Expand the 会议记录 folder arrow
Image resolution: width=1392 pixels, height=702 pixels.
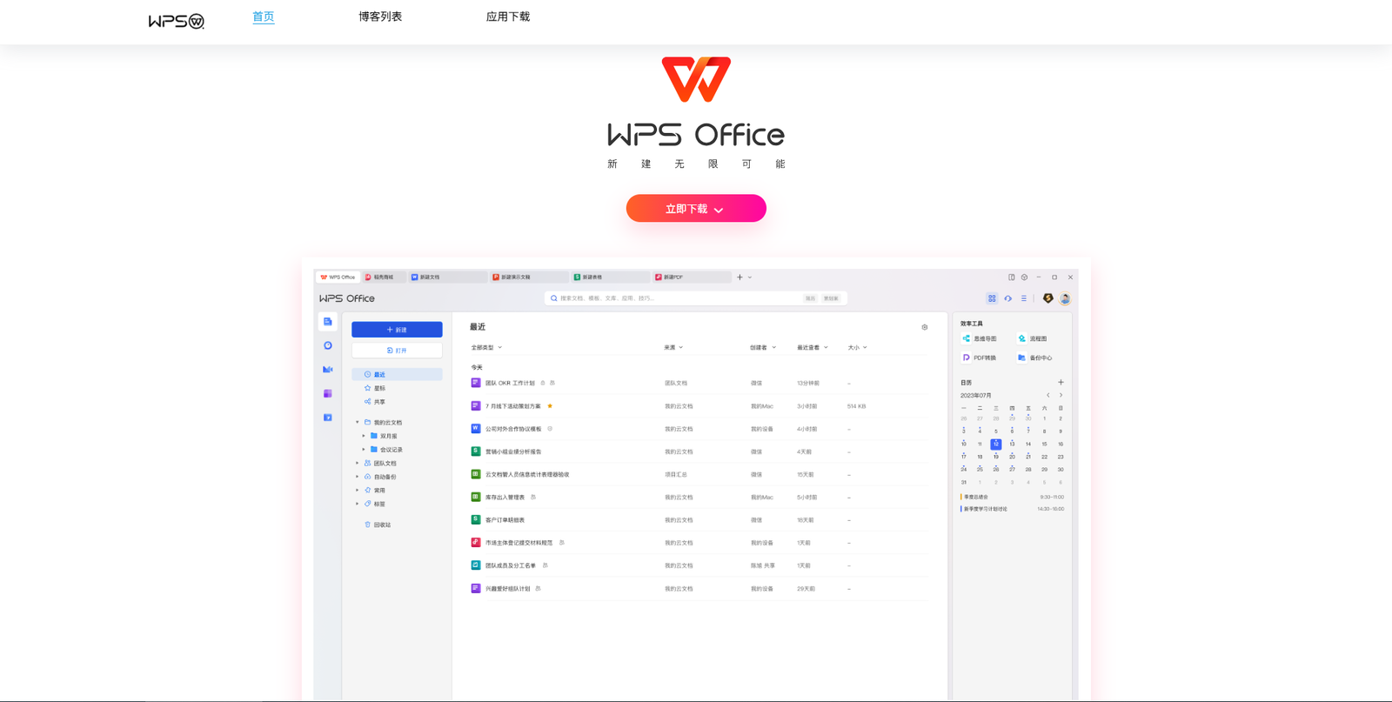tap(364, 450)
